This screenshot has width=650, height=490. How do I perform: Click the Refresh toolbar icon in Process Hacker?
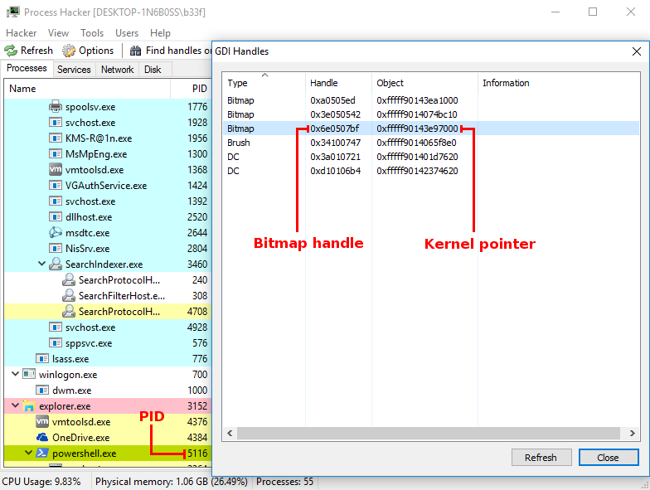[11, 51]
